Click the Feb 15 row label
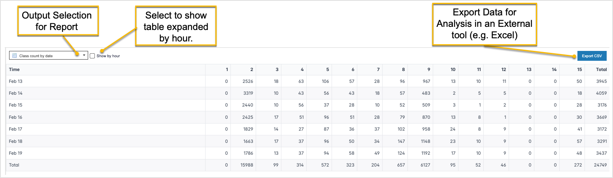613x178 pixels. tap(15, 105)
